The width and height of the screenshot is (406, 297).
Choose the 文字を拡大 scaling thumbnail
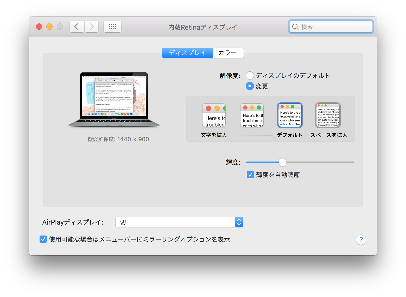(214, 115)
